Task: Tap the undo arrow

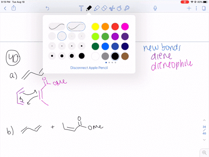Action: point(47,8)
